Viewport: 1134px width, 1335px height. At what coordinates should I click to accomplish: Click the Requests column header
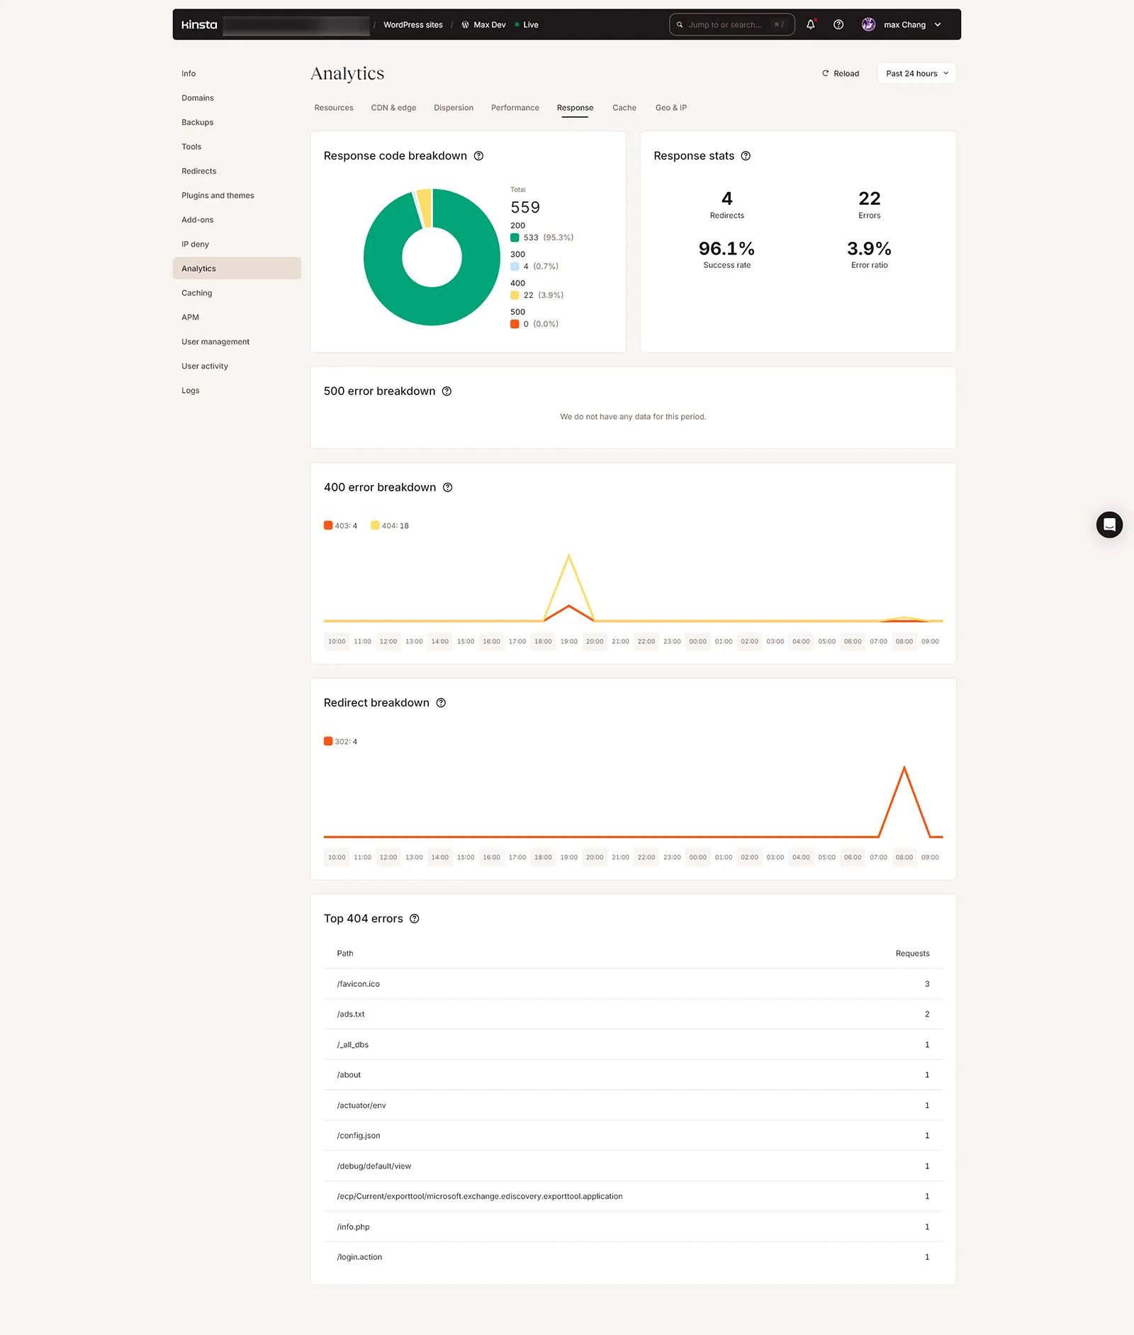tap(912, 954)
